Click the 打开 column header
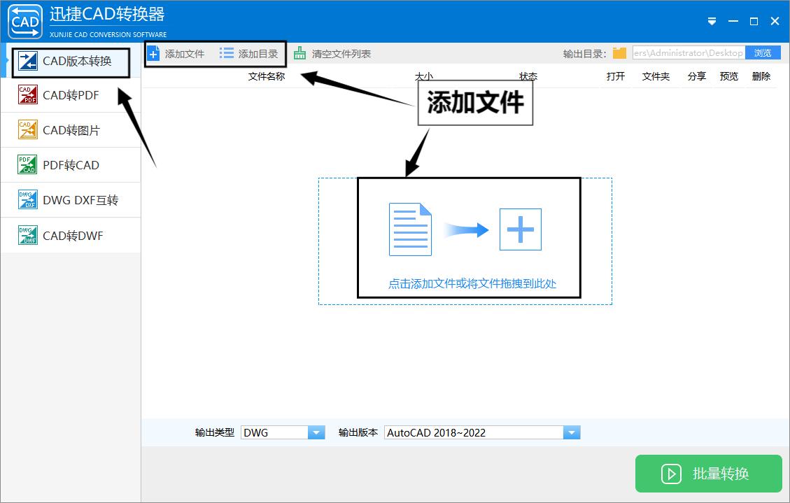 [616, 76]
